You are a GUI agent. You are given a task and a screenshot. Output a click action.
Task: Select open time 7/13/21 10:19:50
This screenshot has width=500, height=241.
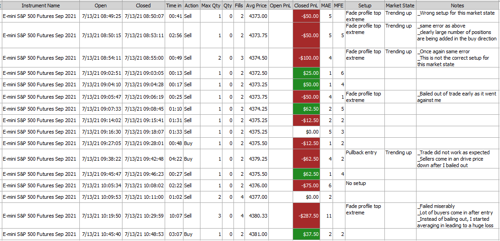point(101,215)
